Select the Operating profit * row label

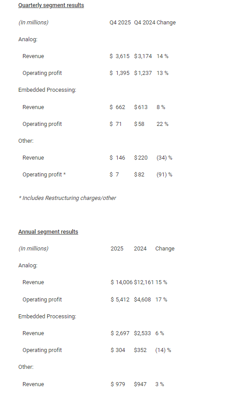coord(44,175)
